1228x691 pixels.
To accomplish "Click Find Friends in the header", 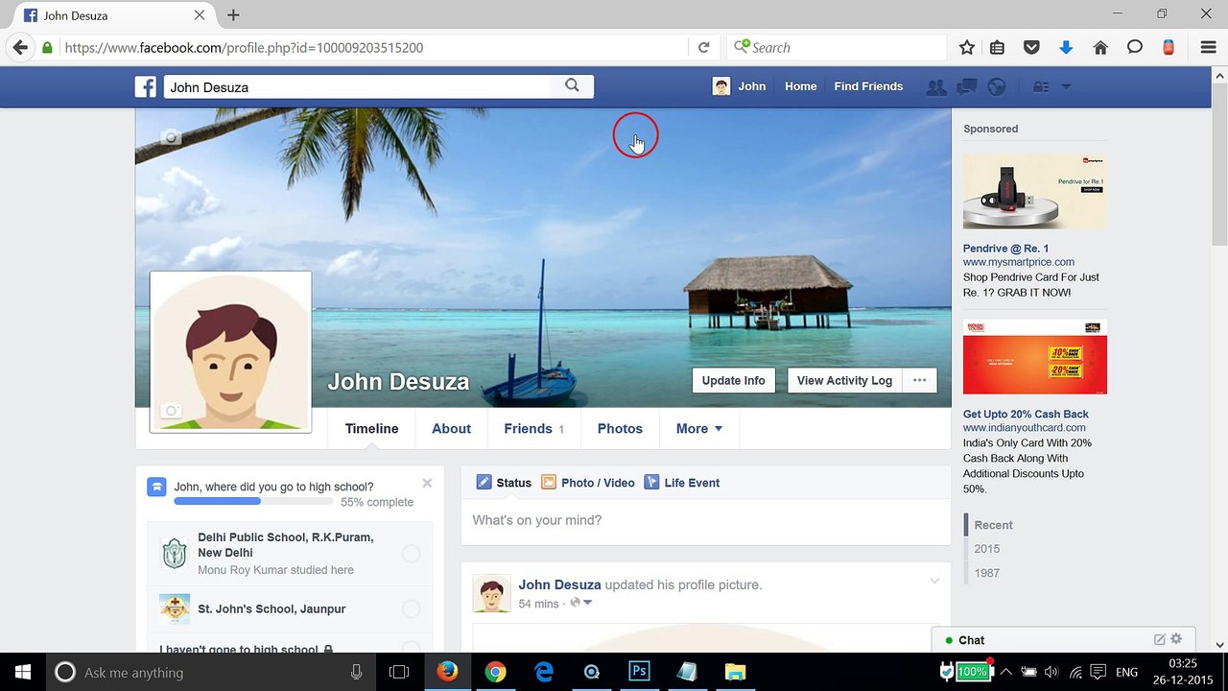I will [x=868, y=86].
